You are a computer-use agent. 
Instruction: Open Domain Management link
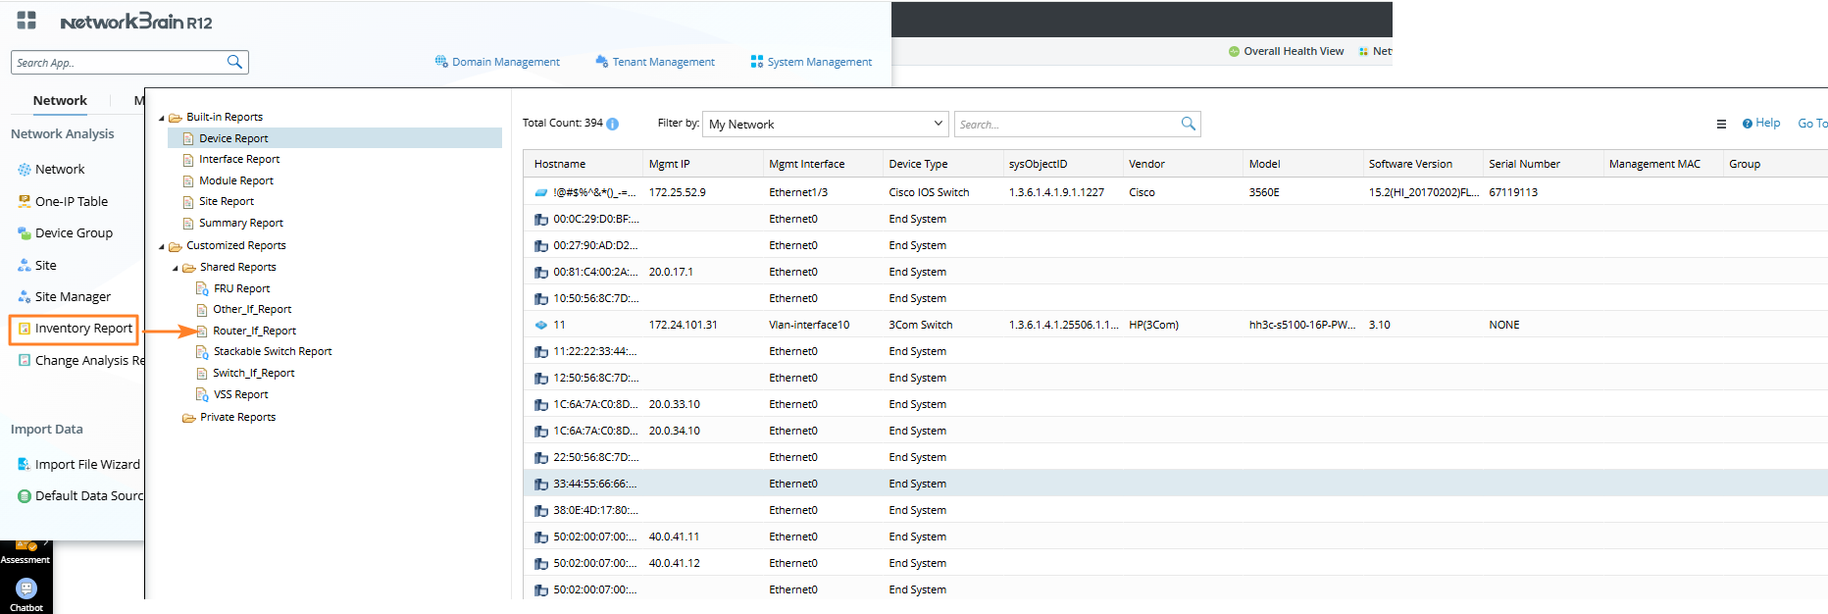tap(505, 62)
